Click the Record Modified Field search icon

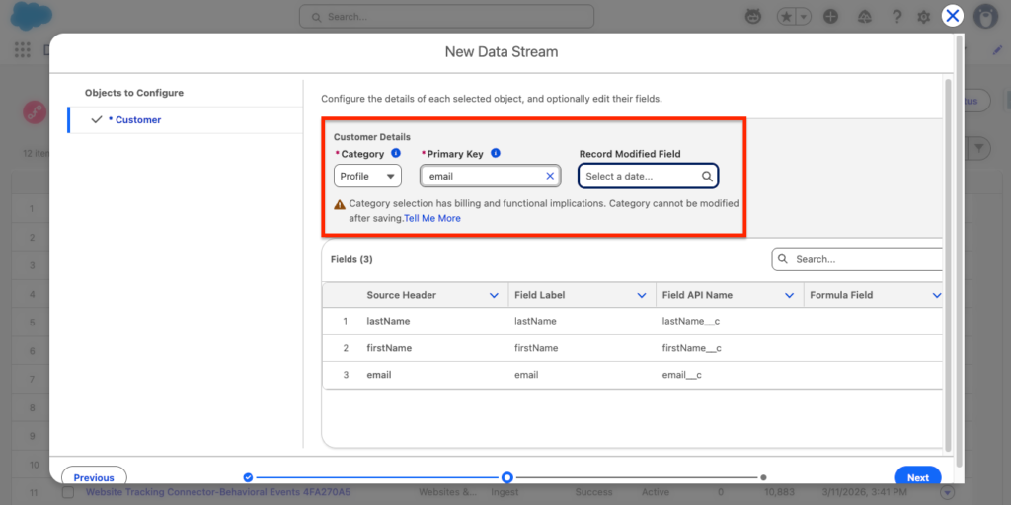pos(707,177)
